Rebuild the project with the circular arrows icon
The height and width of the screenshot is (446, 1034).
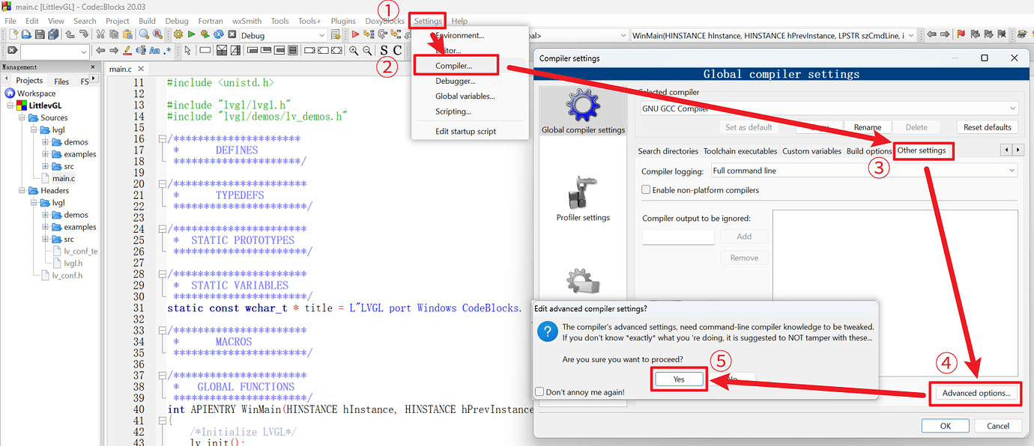point(218,34)
